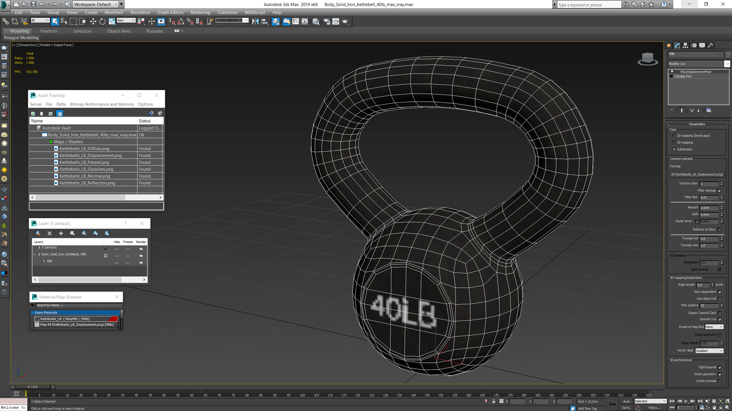Open Select by Name dialog
Viewport: 732px width, 411px height.
[64, 21]
